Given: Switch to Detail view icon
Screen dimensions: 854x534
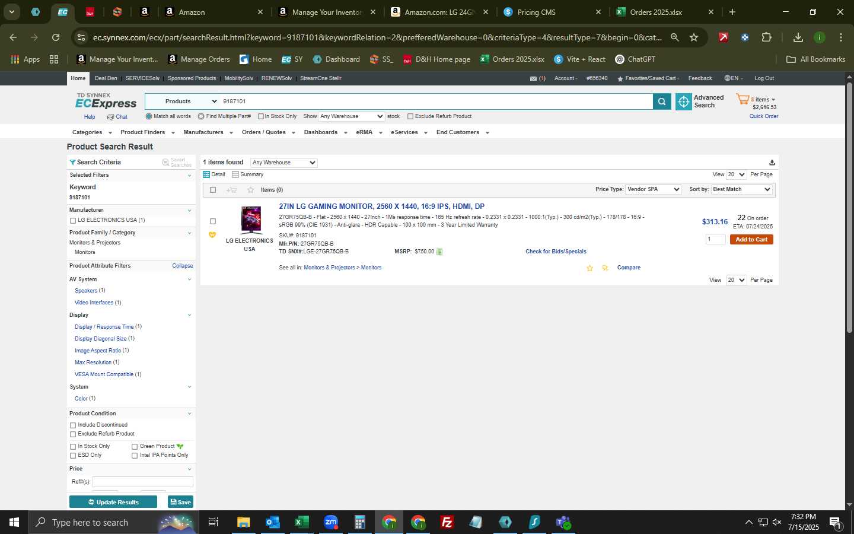Looking at the screenshot, I should pyautogui.click(x=206, y=174).
